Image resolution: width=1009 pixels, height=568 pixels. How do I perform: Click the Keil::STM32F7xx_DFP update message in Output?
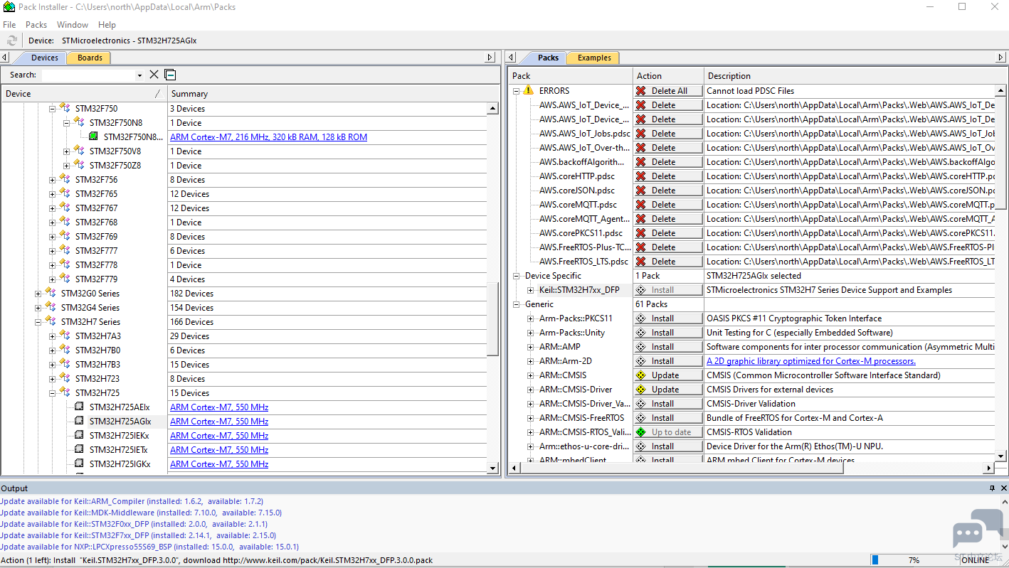138,535
